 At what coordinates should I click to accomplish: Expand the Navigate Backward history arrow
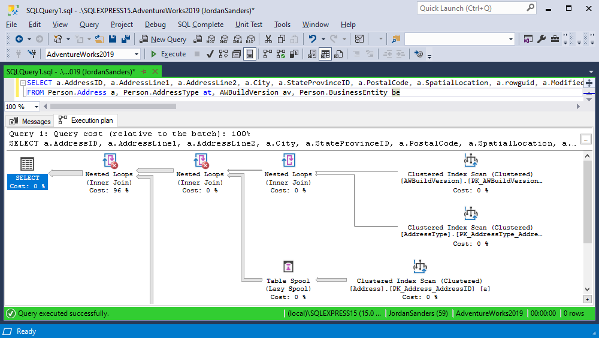point(29,39)
